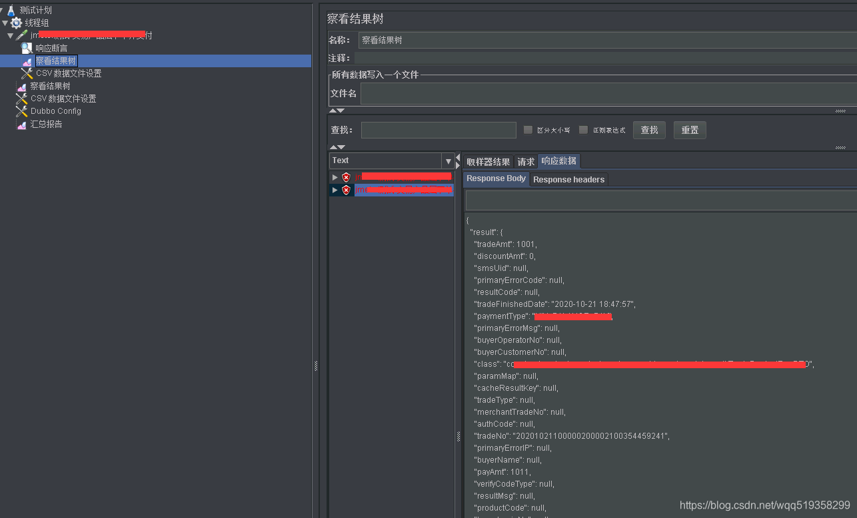Select the first red failed sample entry
This screenshot has width=857, height=518.
(x=404, y=177)
